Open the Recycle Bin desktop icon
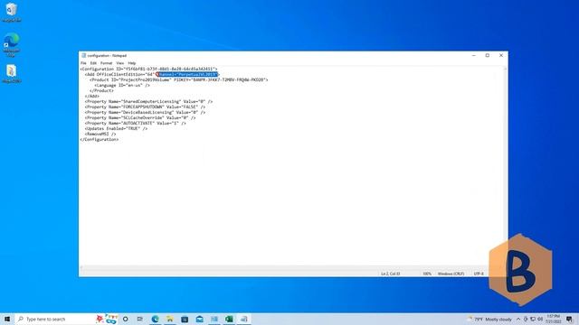 [x=12, y=12]
